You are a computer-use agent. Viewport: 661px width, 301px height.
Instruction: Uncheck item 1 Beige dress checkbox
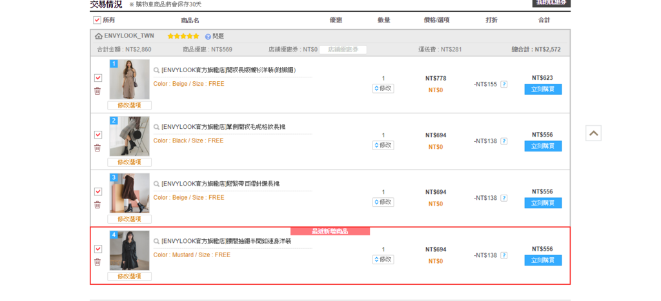click(98, 78)
